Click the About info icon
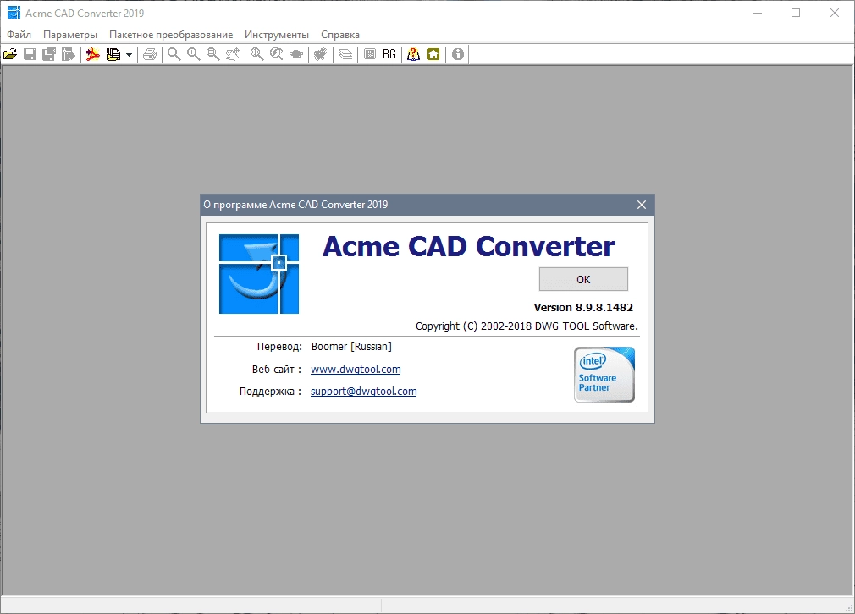The image size is (855, 614). [x=458, y=54]
